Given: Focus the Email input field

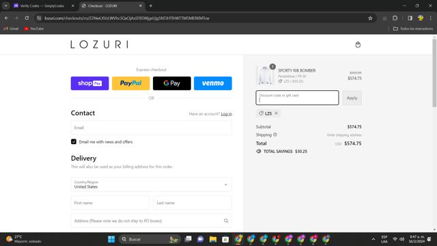Looking at the screenshot, I should coord(151,128).
